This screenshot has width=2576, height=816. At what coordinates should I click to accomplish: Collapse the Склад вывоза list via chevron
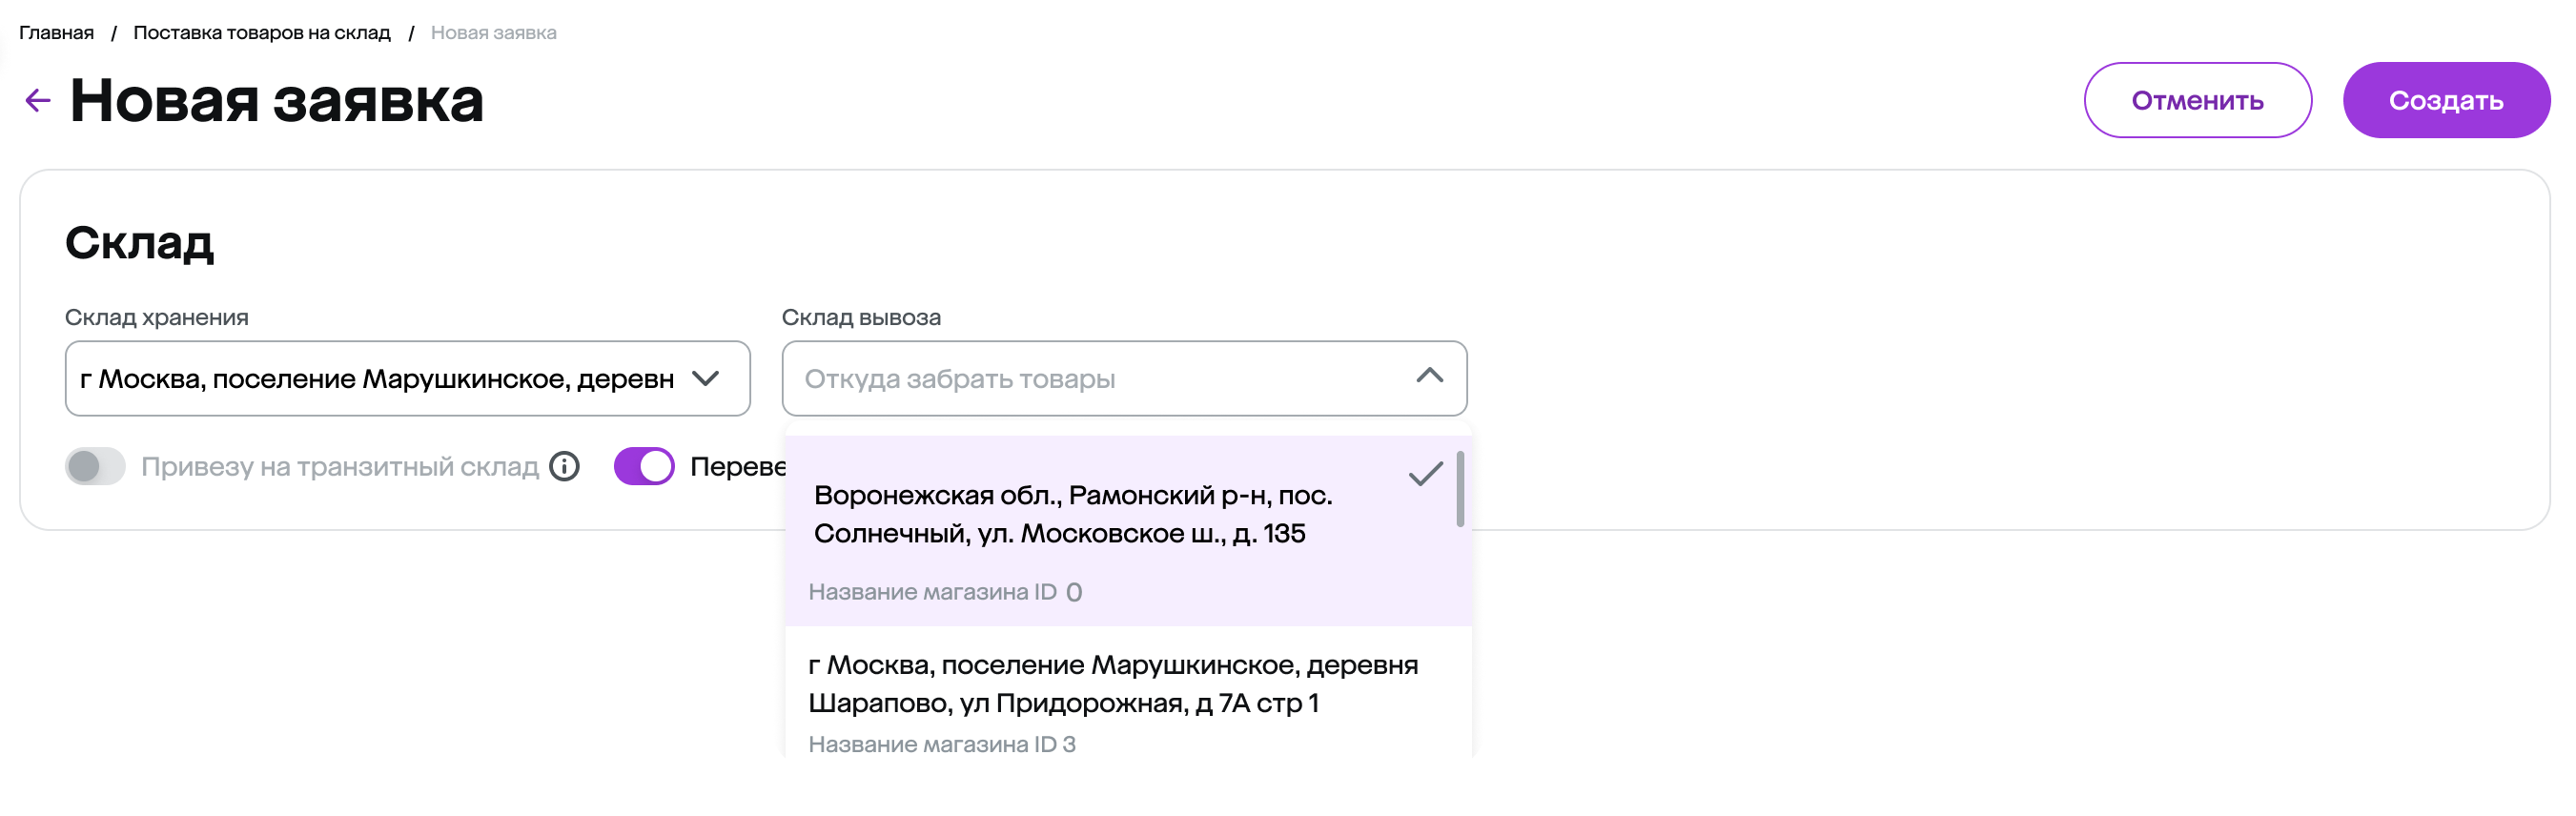pos(1429,377)
